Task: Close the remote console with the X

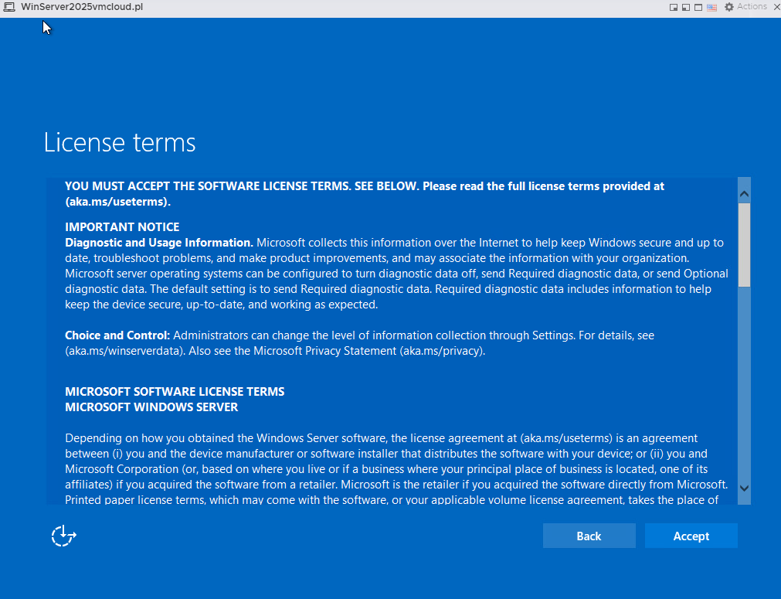Action: click(776, 7)
